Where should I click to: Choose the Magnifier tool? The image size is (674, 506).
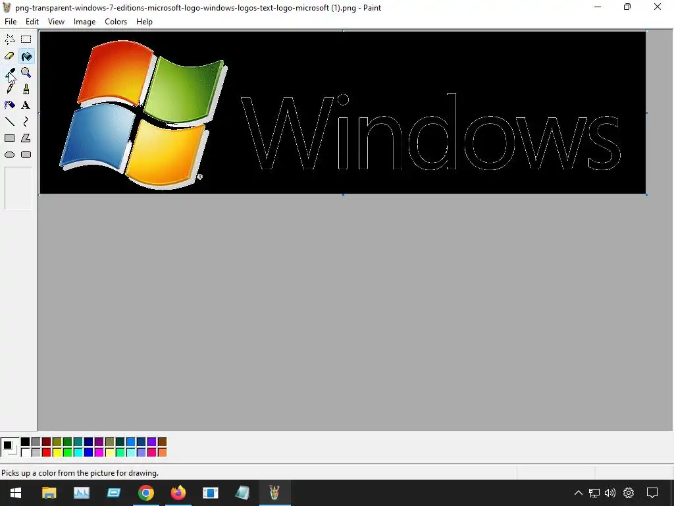click(26, 72)
